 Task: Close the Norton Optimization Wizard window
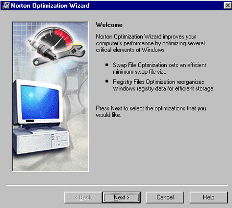click(227, 6)
